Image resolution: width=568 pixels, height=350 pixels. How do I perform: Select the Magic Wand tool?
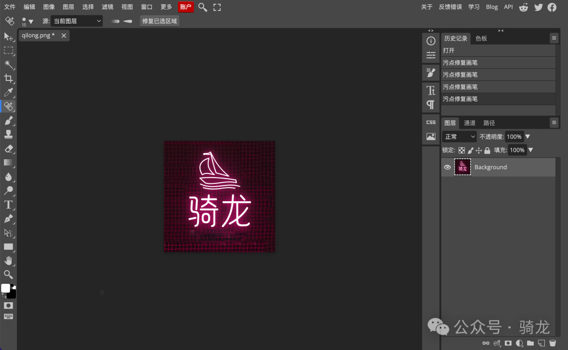point(8,65)
